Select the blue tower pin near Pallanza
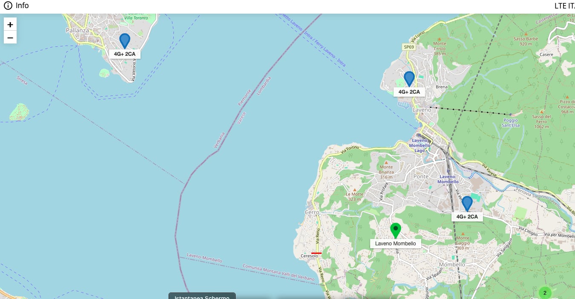 (124, 41)
